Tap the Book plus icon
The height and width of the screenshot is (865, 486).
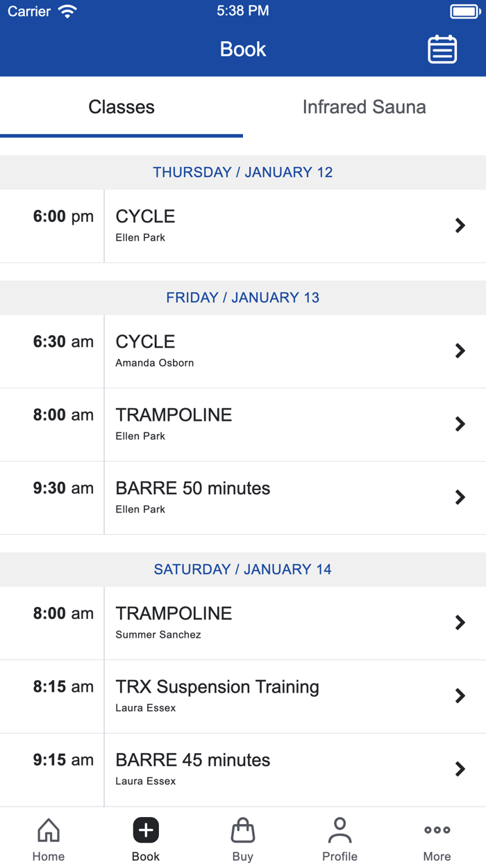click(146, 830)
